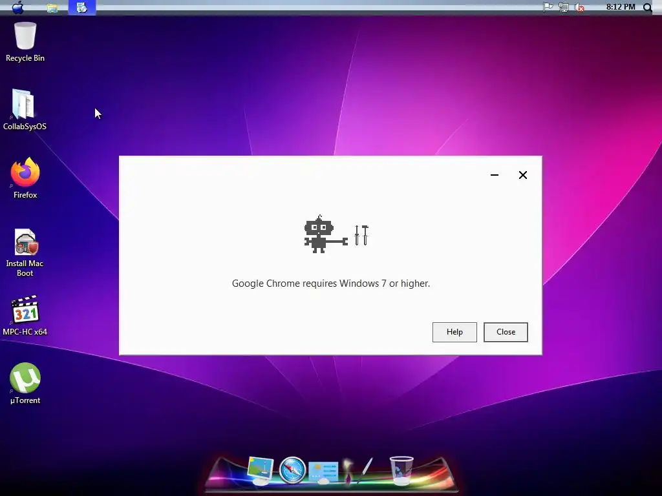The width and height of the screenshot is (662, 496).
Task: Open the Apple logo start menu
Action: (17, 7)
